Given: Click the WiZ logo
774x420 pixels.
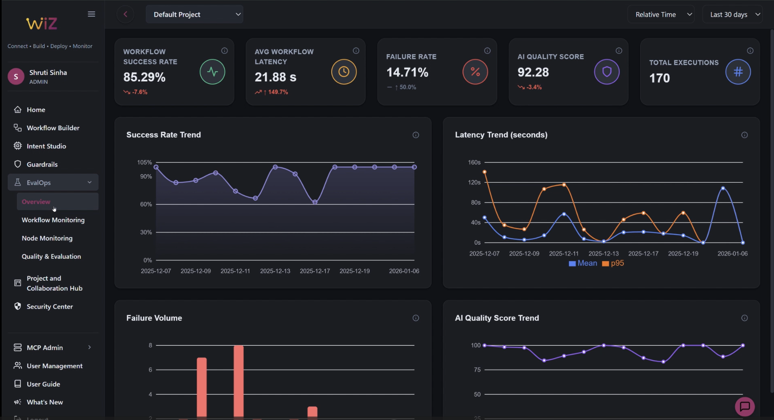Looking at the screenshot, I should click(42, 23).
